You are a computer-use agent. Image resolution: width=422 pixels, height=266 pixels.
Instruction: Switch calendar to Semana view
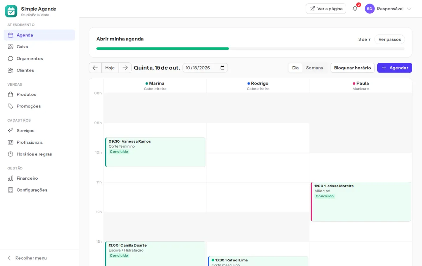tap(314, 68)
